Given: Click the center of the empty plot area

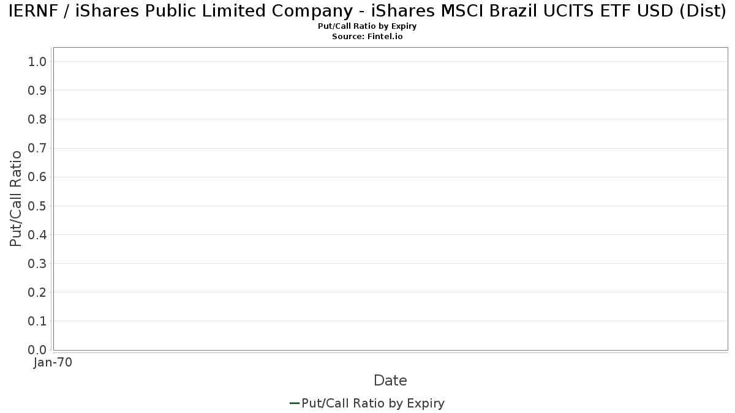Looking at the screenshot, I should (x=390, y=198).
